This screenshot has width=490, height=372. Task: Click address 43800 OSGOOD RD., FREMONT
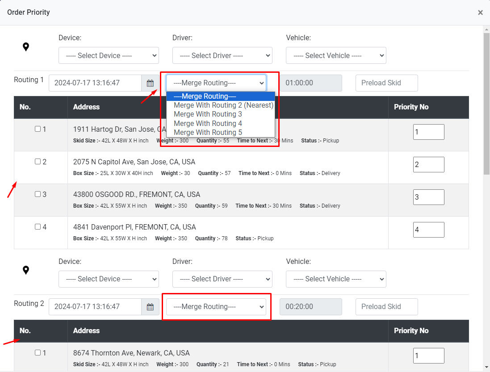pos(137,194)
